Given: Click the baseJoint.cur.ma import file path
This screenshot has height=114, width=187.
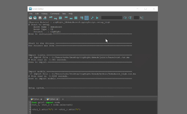Looking at the screenshot, I should tap(90, 57).
